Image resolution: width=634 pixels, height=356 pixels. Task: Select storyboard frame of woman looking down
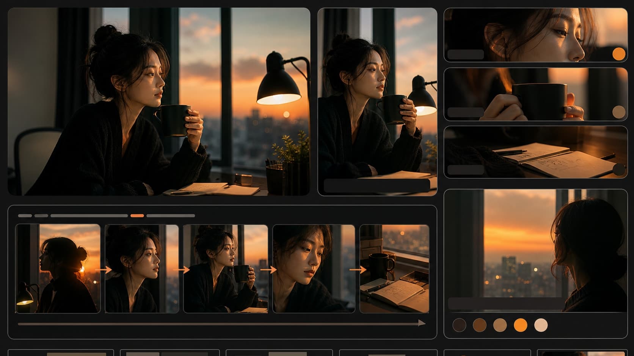pos(314,269)
